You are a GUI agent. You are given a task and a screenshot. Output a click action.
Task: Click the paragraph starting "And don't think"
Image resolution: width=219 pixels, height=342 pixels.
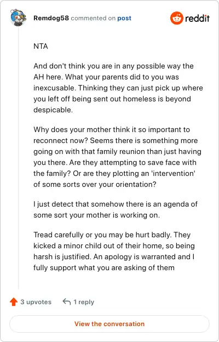pyautogui.click(x=118, y=88)
